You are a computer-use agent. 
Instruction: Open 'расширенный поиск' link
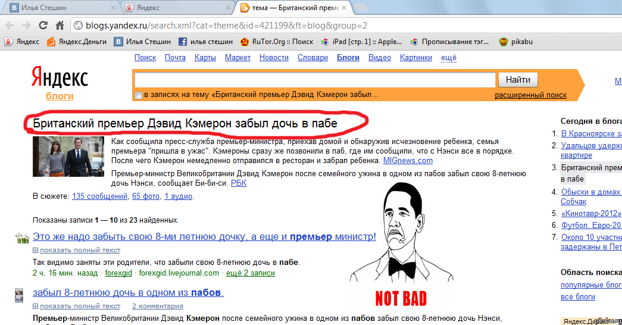coord(530,95)
